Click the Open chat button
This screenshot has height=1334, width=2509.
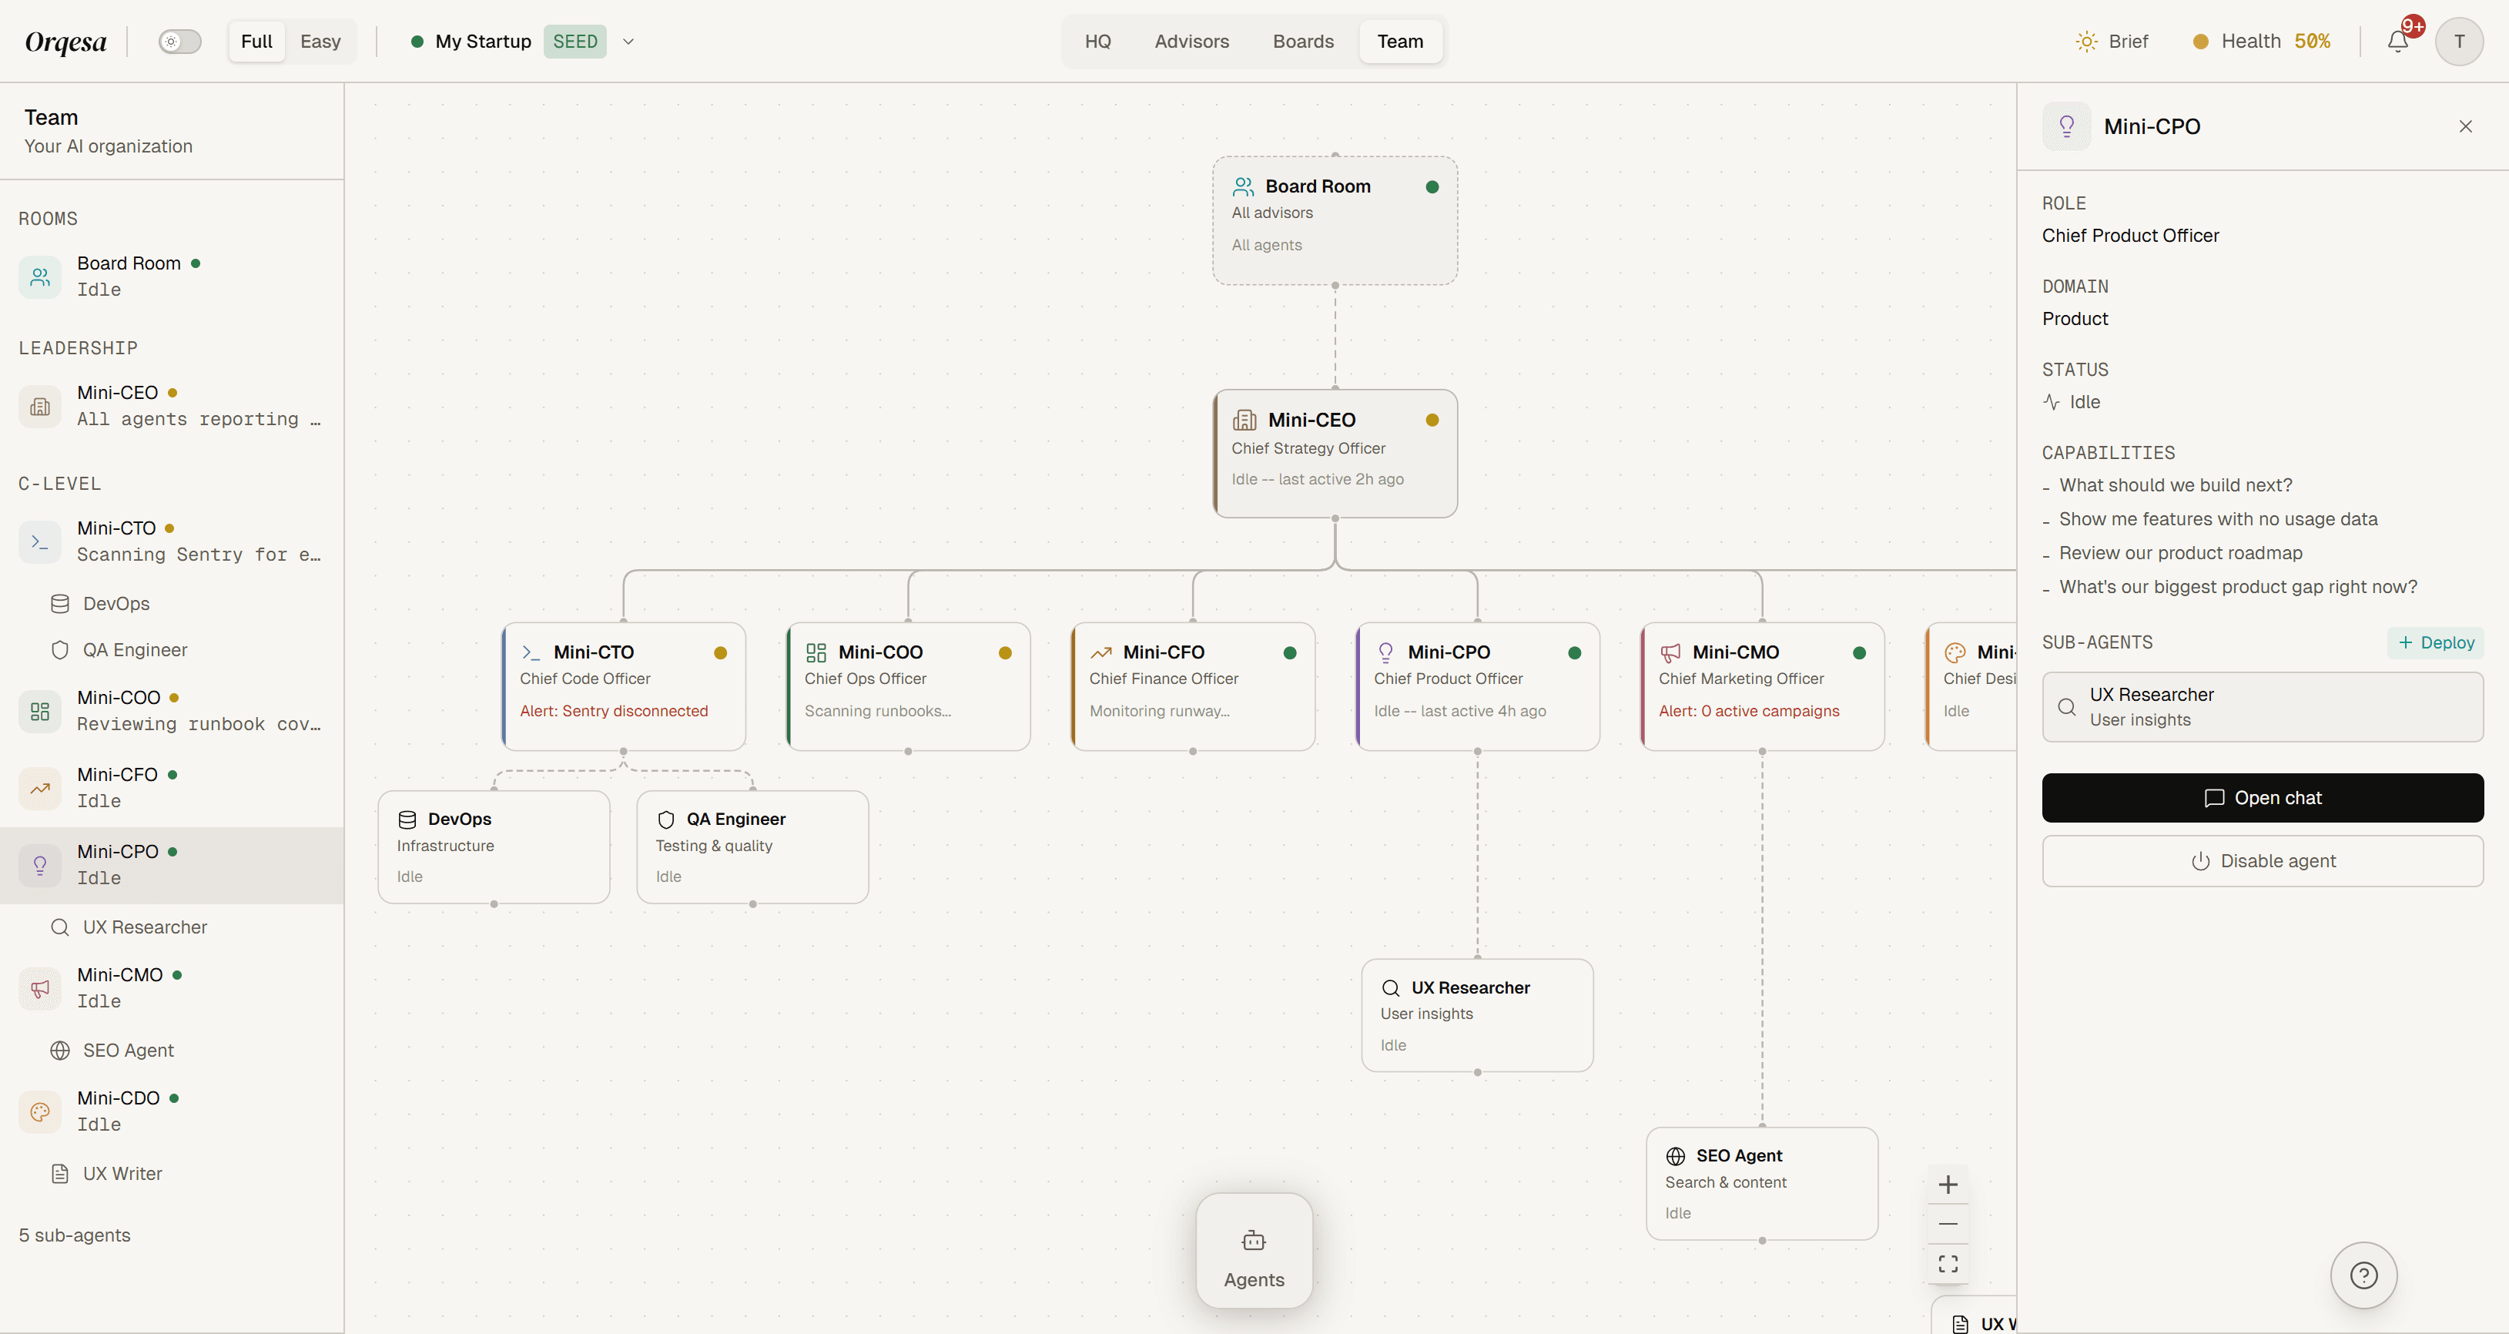click(x=2262, y=797)
